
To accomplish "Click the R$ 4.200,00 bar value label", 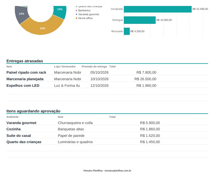I will click(x=137, y=31).
